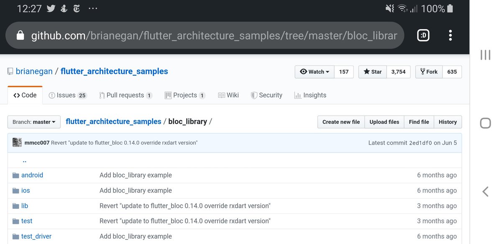Image resolution: width=502 pixels, height=244 pixels.
Task: Click the ios folder icon
Action: point(16,191)
